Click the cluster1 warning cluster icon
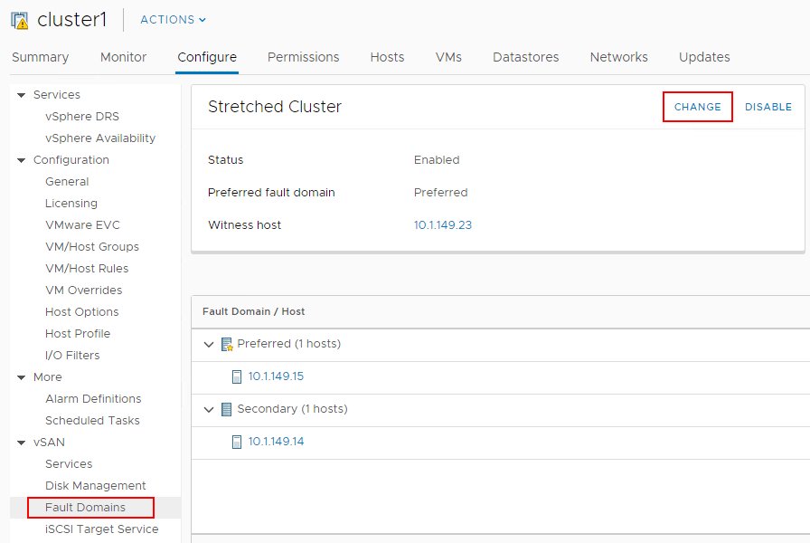The image size is (810, 543). (20, 20)
